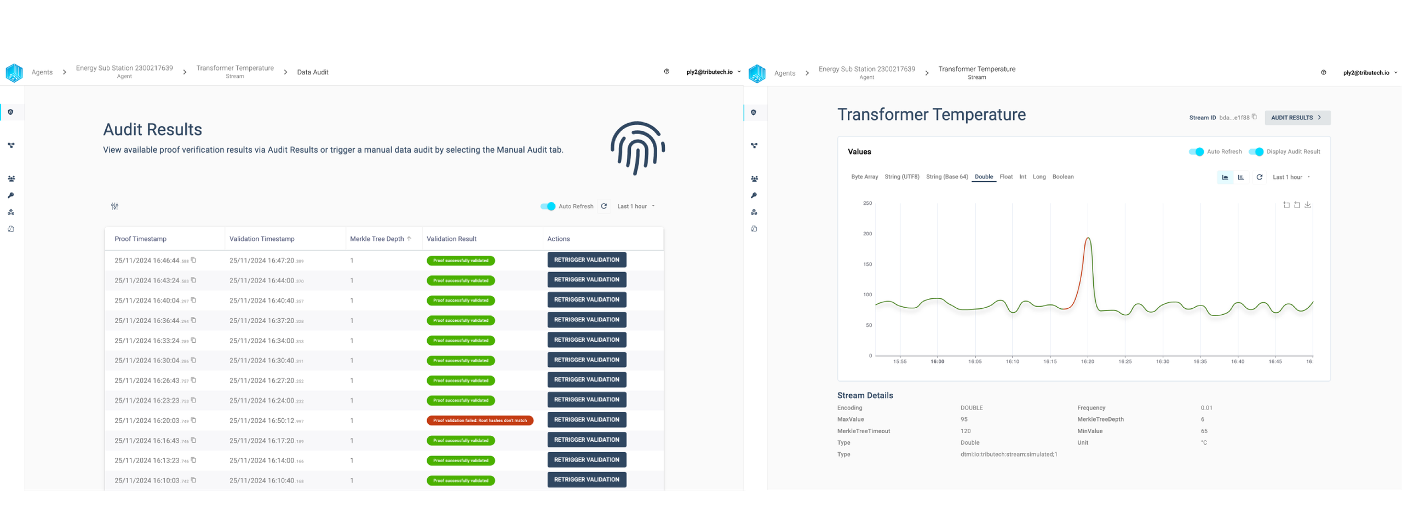Click Validation Timestamp column header
The height and width of the screenshot is (530, 1402).
tap(262, 239)
